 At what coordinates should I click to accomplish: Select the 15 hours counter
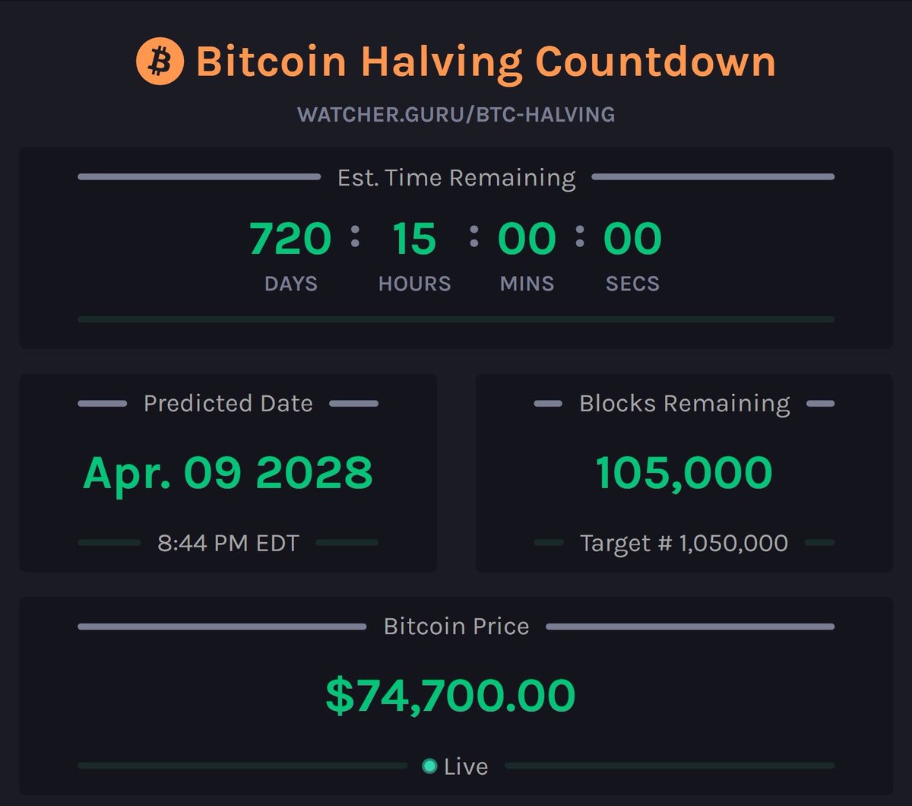pos(414,239)
